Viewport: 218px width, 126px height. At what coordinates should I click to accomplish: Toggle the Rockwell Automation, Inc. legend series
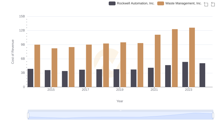[x=132, y=3]
